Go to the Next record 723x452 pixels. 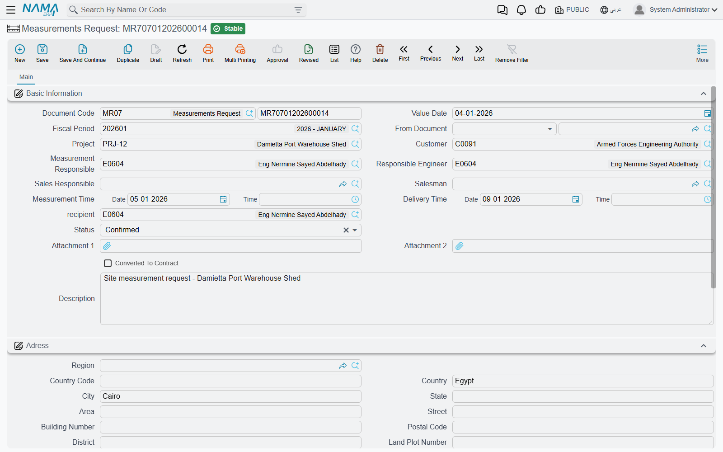click(458, 53)
